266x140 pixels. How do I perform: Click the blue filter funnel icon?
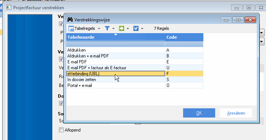coord(107,28)
